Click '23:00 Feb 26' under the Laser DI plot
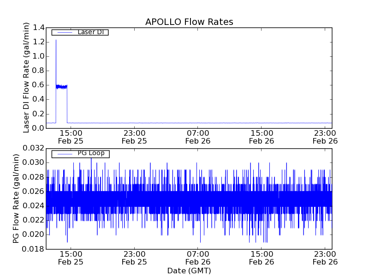The image size is (369, 277). (x=325, y=137)
